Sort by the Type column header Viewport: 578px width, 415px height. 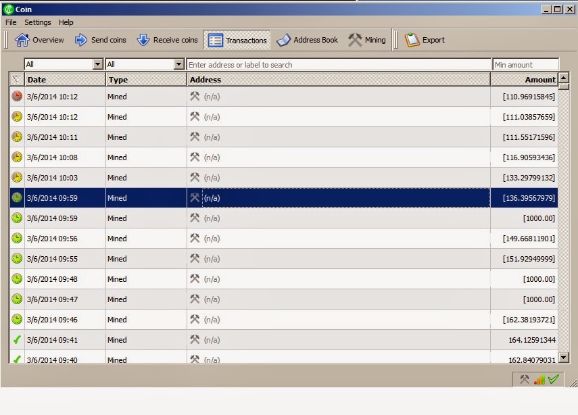146,80
